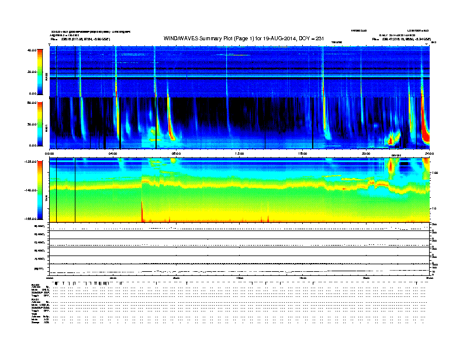Click the -140.00 tick on TNR color scale
Image resolution: width=463 pixels, height=357 pixels.
[30, 190]
